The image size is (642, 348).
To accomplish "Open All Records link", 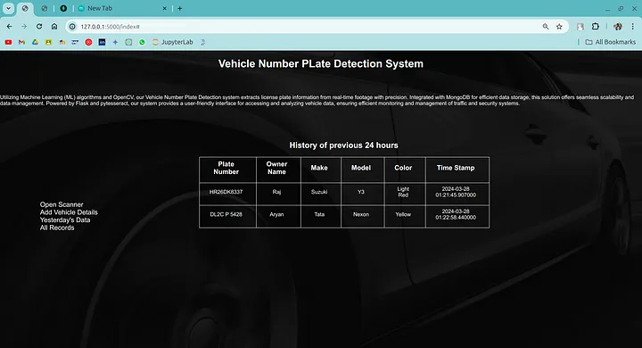I will click(57, 228).
